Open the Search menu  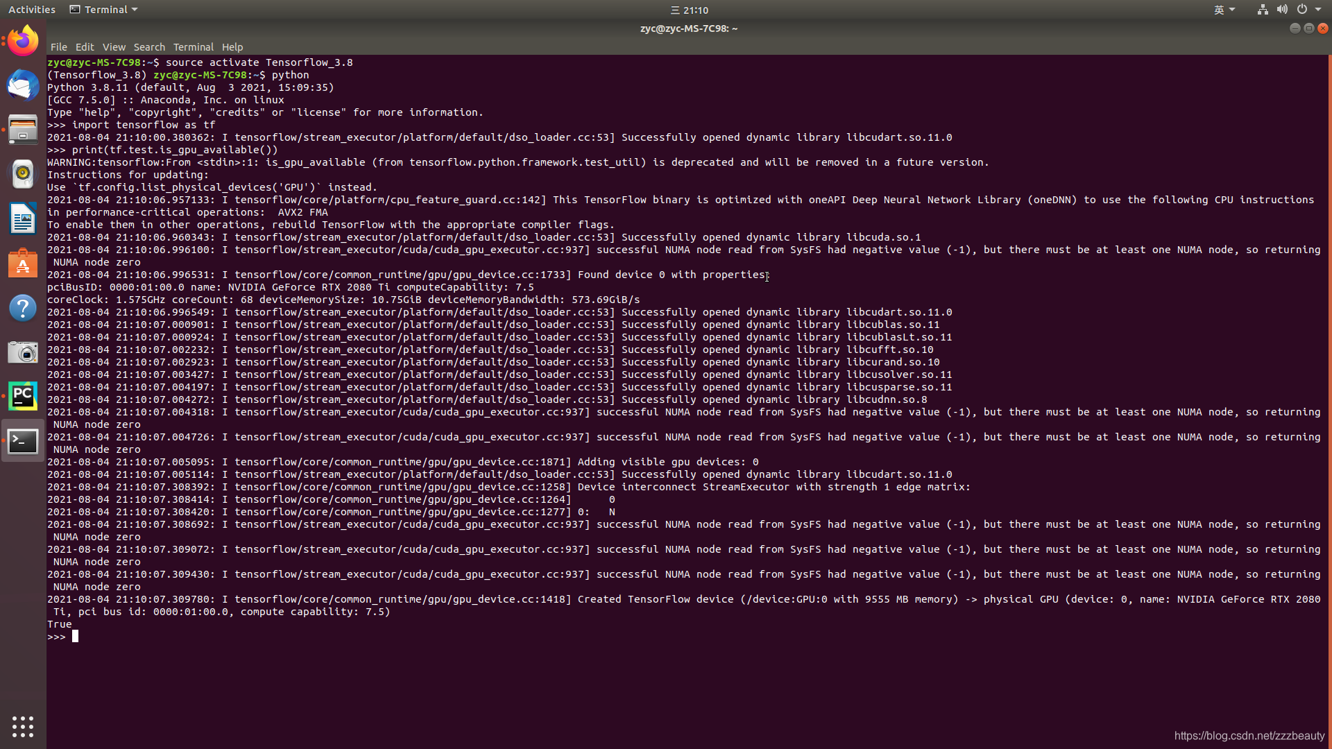(149, 47)
